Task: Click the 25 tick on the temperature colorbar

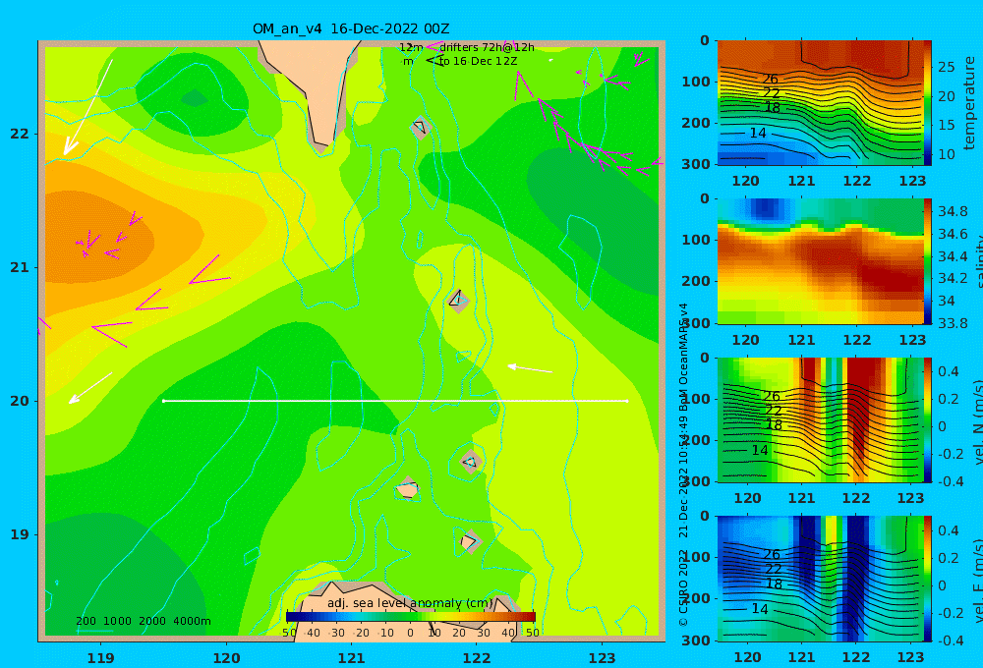Action: tap(947, 67)
